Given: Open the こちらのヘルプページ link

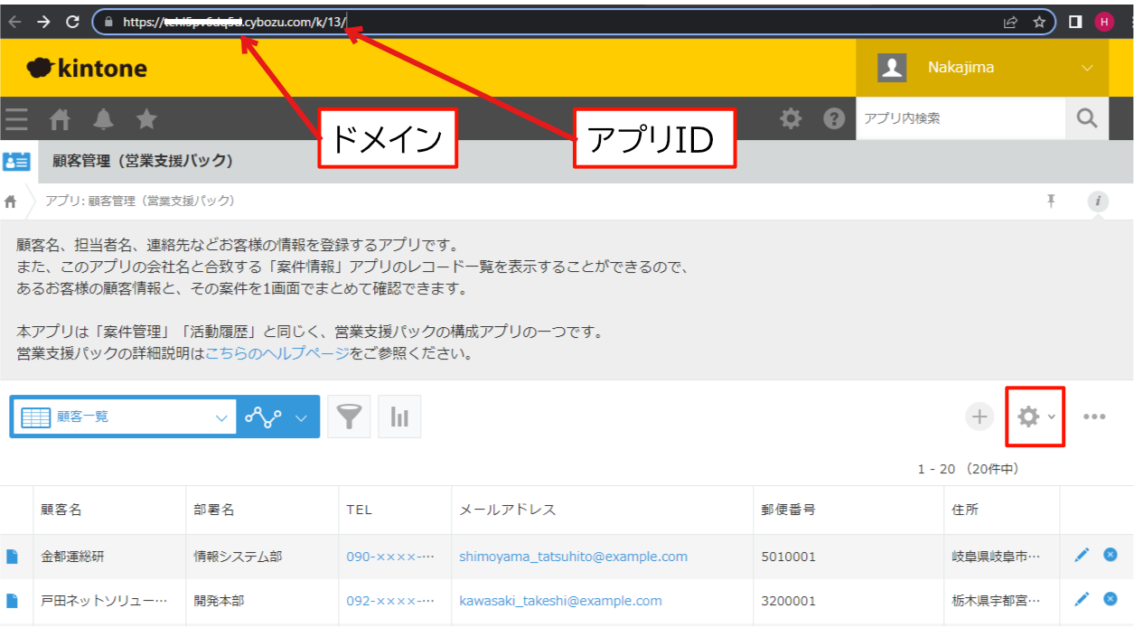Looking at the screenshot, I should pos(277,353).
